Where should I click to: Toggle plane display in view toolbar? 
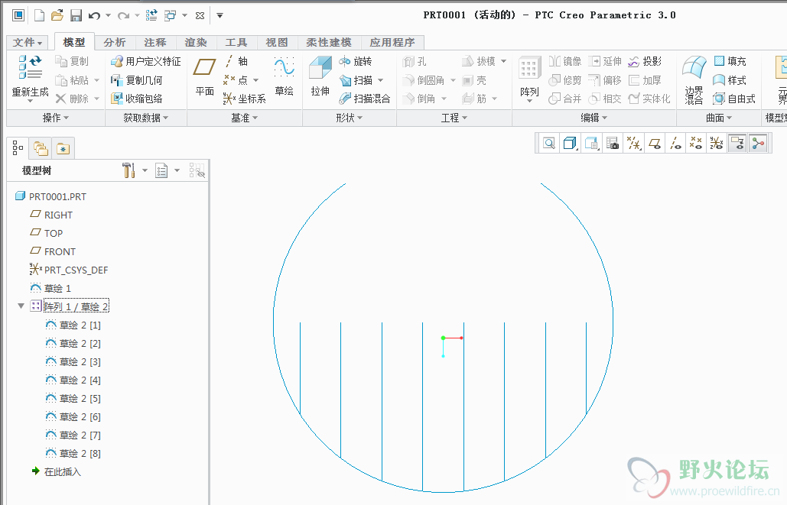[655, 144]
